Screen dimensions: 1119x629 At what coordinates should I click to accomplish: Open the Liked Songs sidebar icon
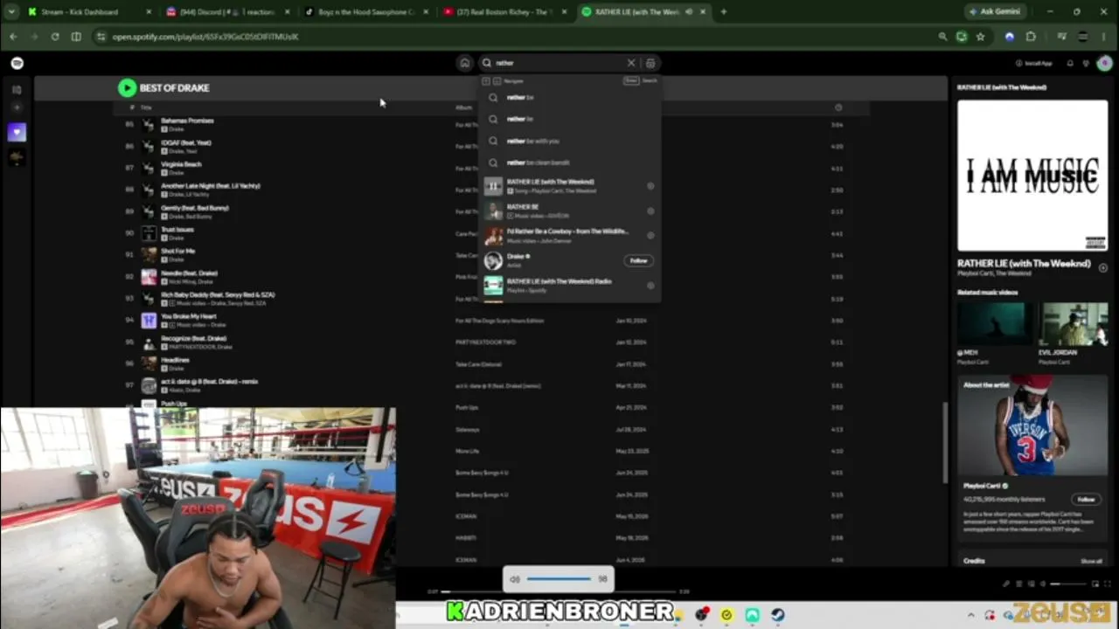pos(17,132)
